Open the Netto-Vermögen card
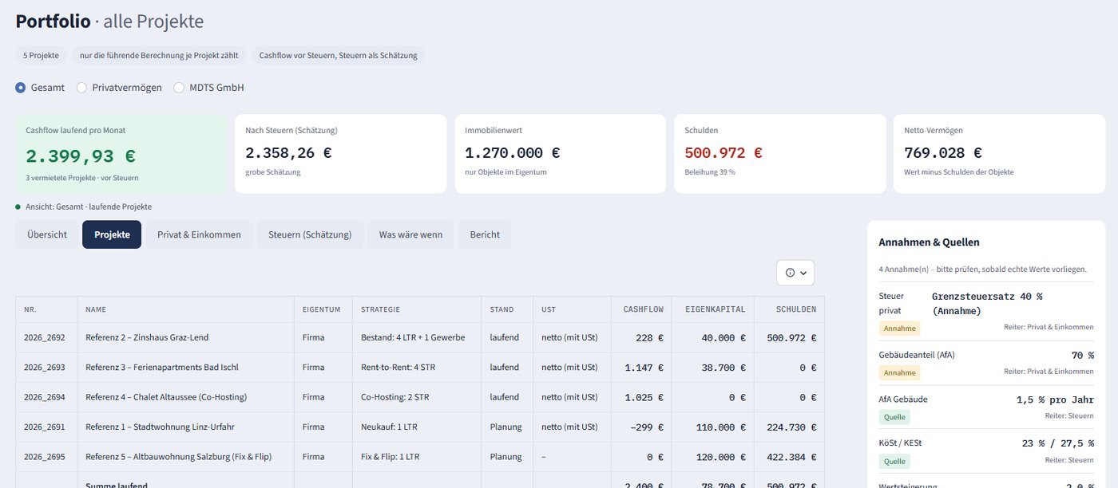Image resolution: width=1118 pixels, height=488 pixels. coord(999,154)
